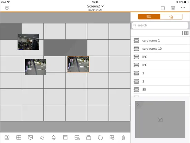This screenshot has height=143, width=190.
Task: Toggle grid view of device list
Action: pos(186,33)
